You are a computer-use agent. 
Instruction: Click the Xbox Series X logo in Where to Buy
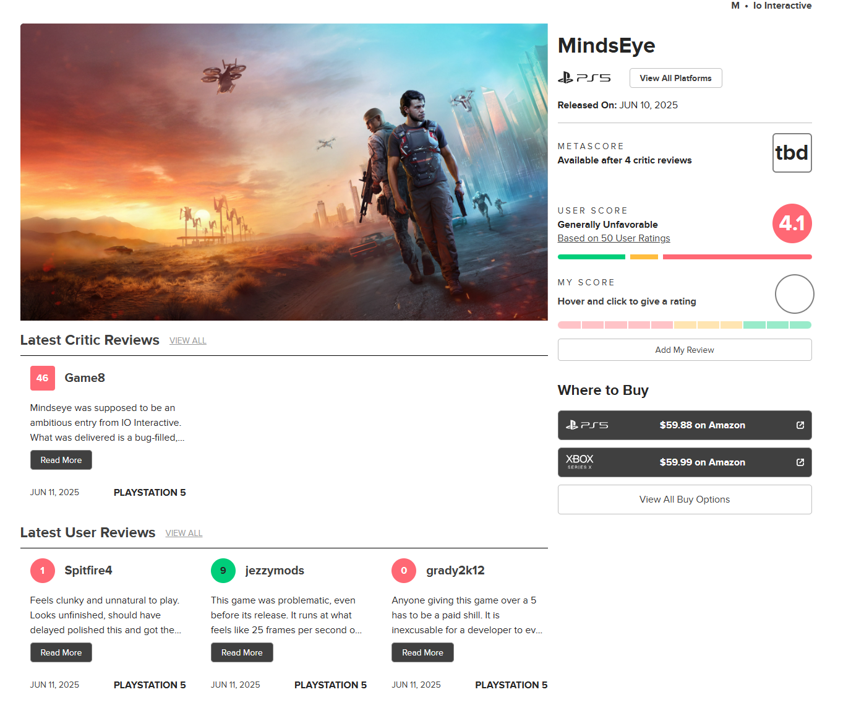click(x=580, y=462)
